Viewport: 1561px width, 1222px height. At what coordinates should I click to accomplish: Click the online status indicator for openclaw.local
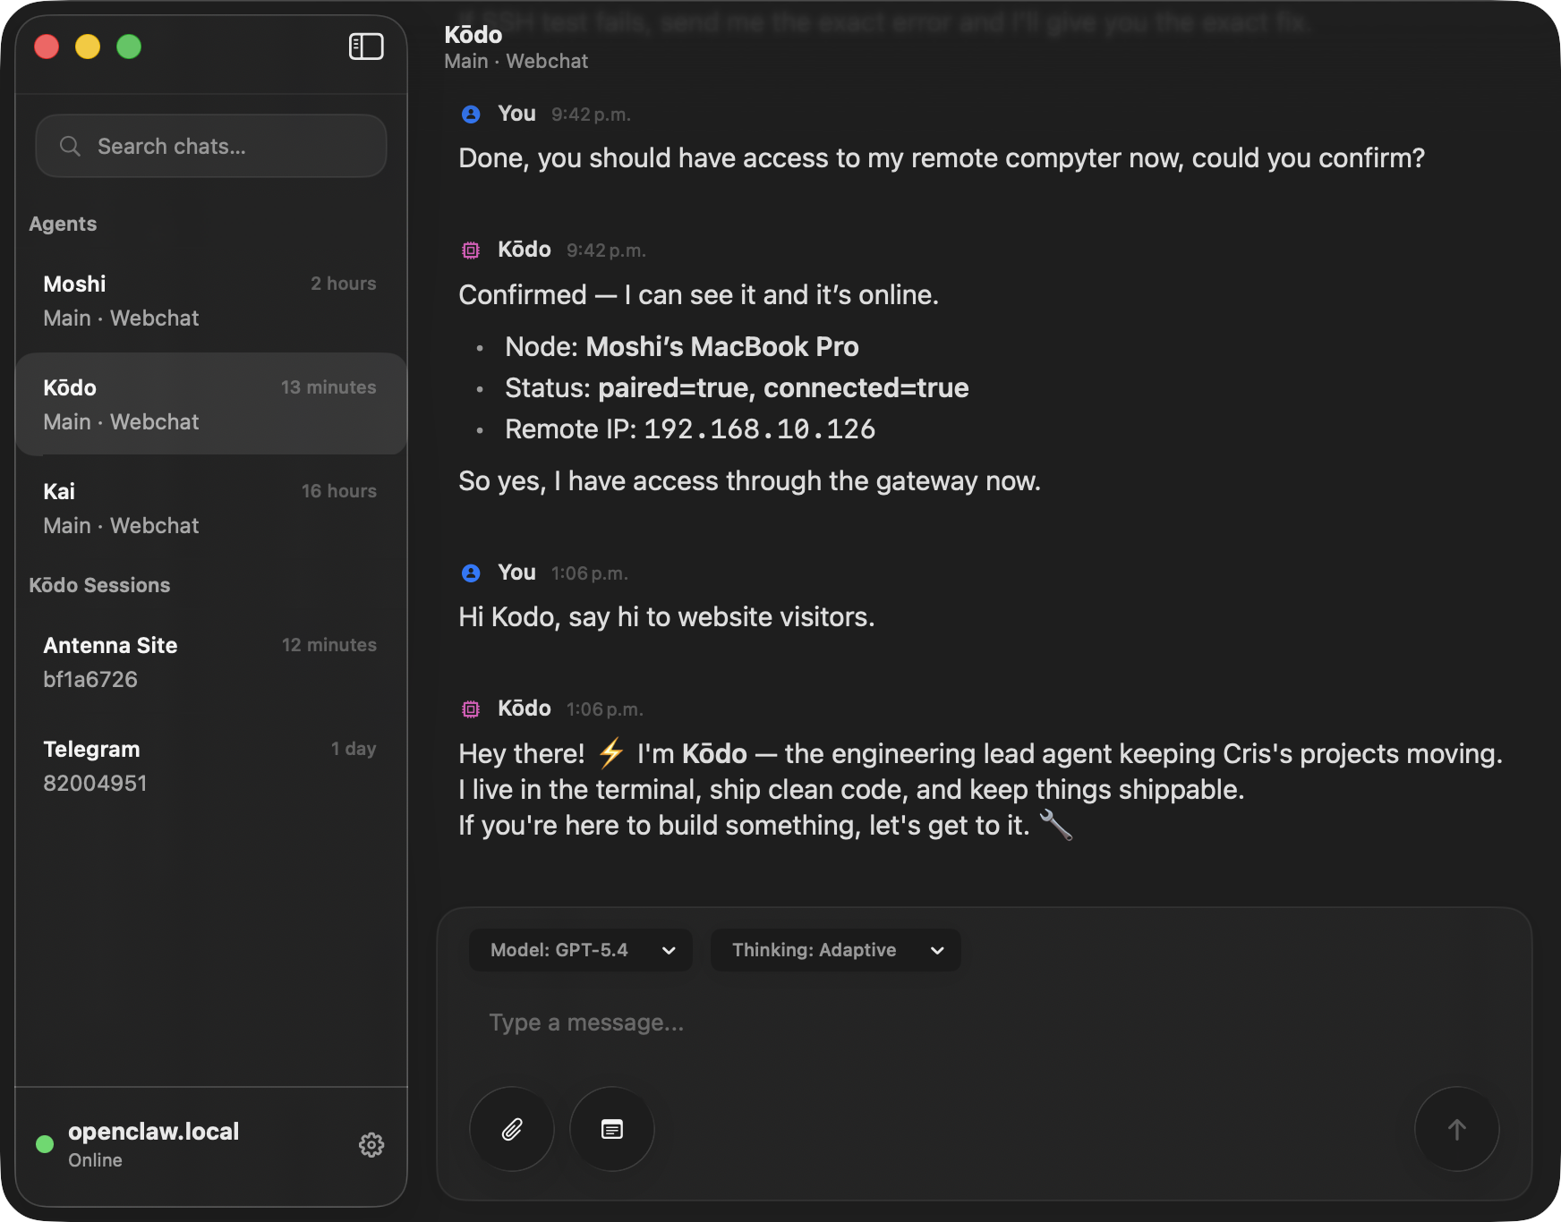(44, 1145)
